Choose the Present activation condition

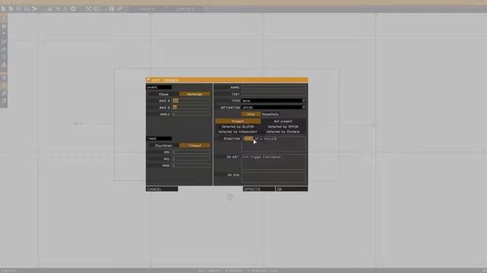pos(238,121)
